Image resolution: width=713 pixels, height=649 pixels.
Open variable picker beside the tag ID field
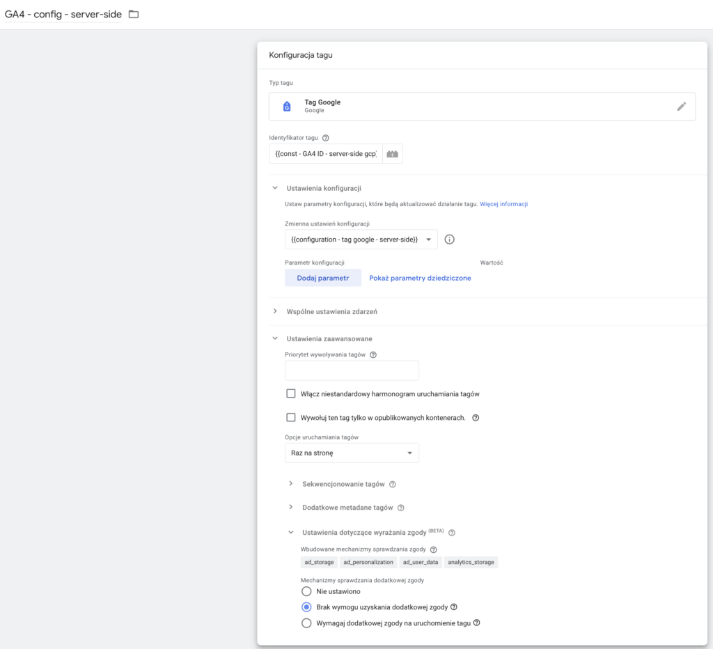pyautogui.click(x=392, y=154)
